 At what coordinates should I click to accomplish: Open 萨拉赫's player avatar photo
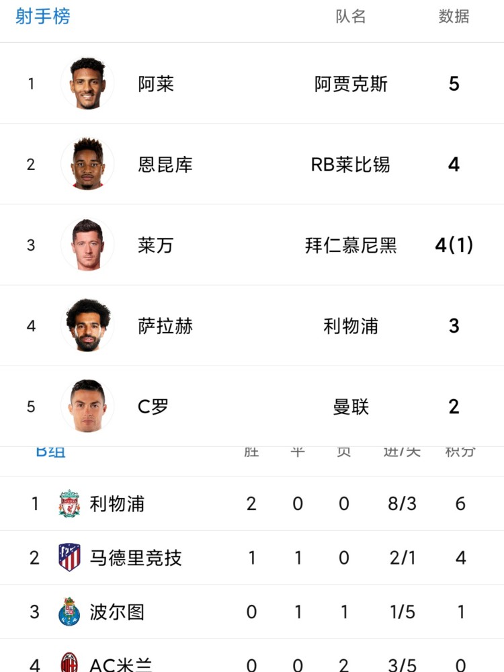pyautogui.click(x=87, y=325)
